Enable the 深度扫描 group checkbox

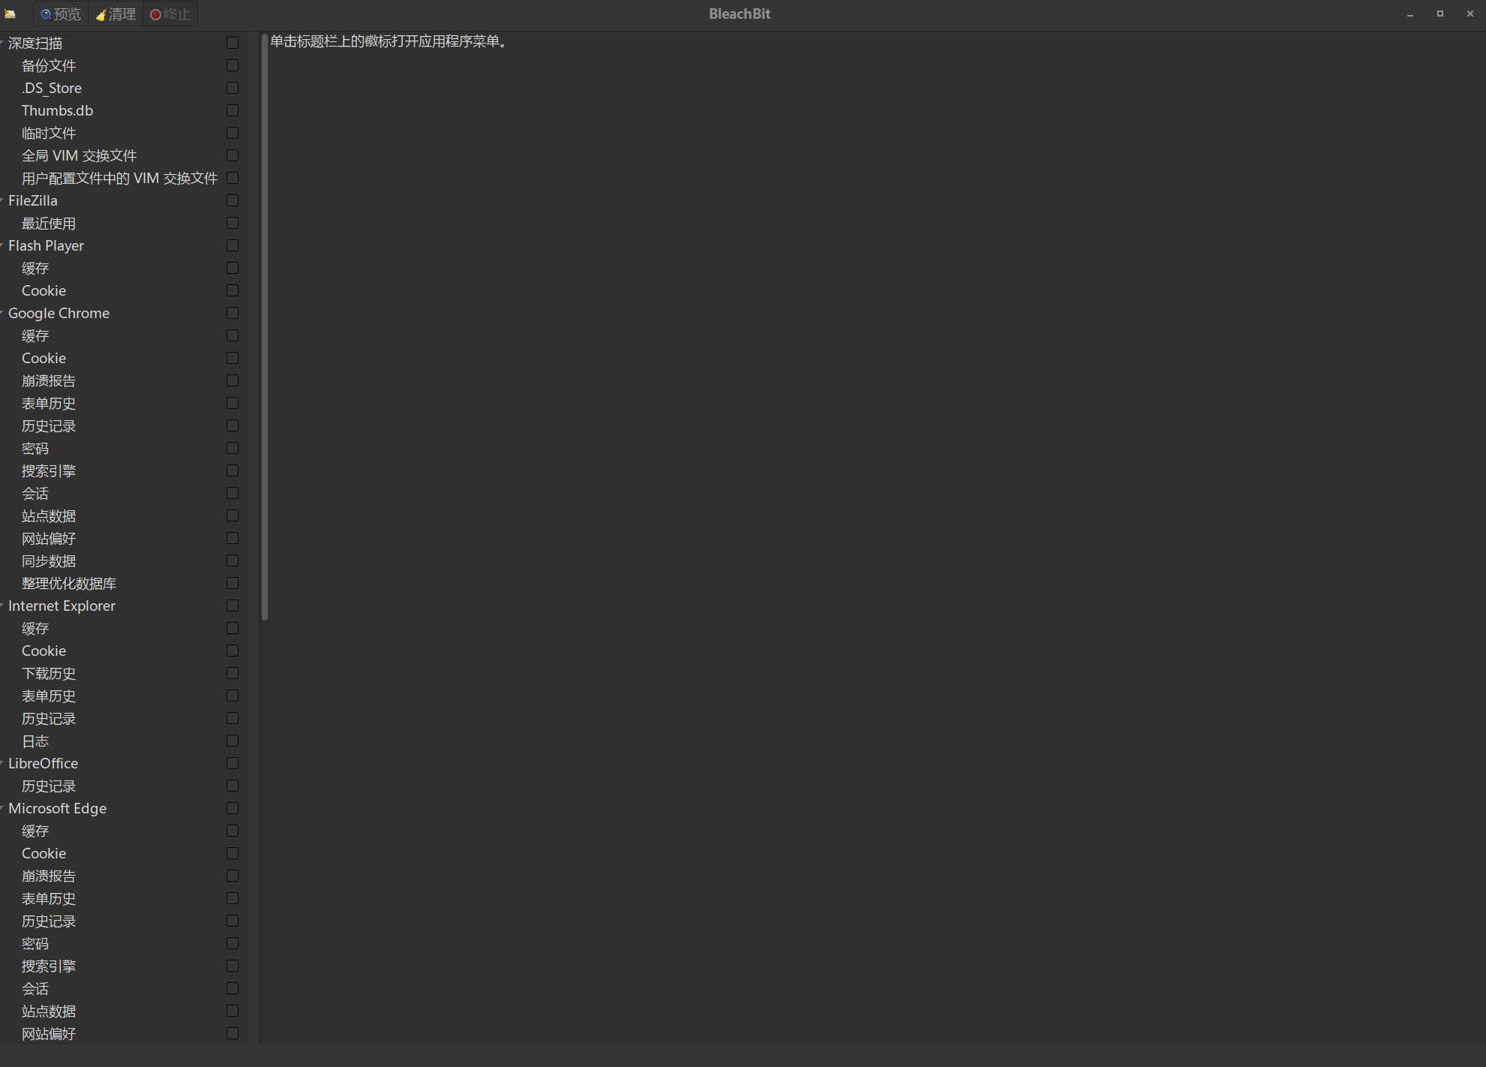(233, 44)
